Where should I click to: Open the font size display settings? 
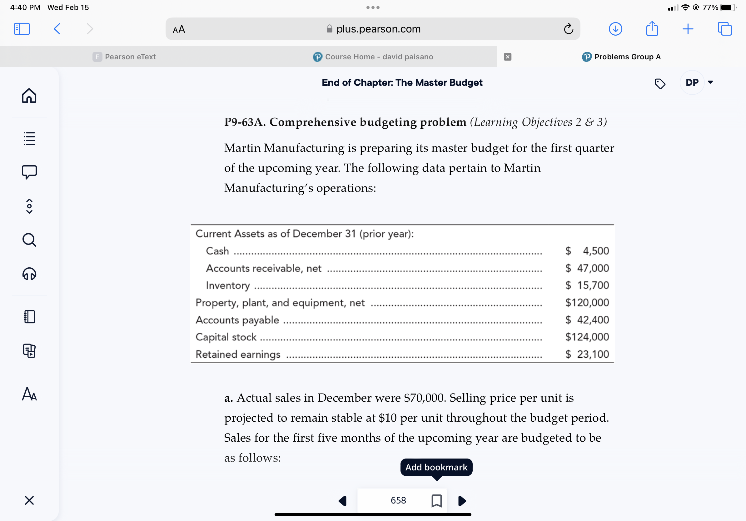coord(29,394)
